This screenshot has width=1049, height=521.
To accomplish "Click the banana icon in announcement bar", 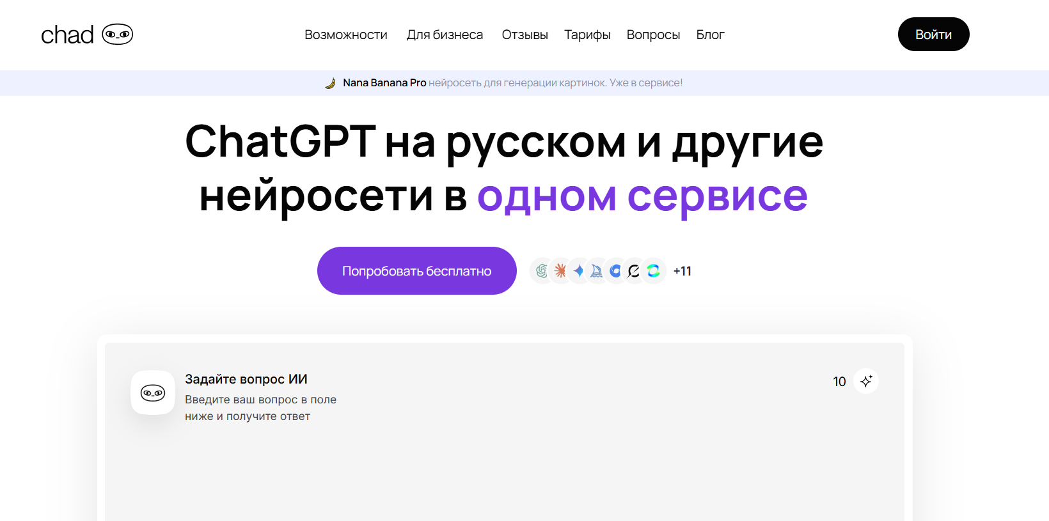I will (330, 83).
